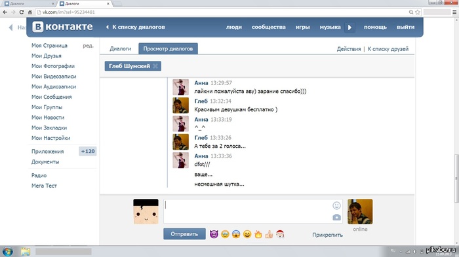Go to К списку друзей
This screenshot has width=459, height=257.
coord(388,49)
